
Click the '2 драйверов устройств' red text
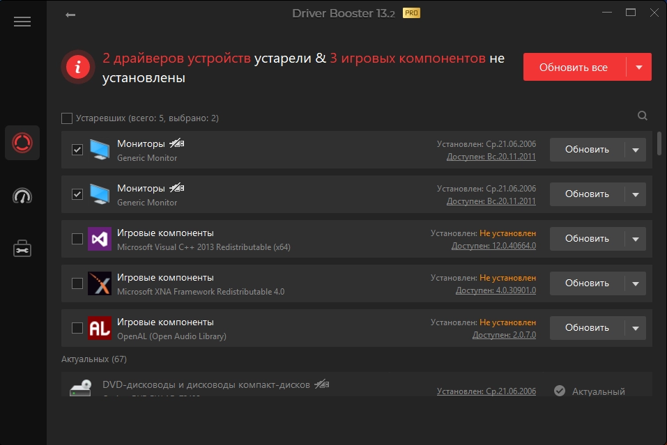(176, 58)
